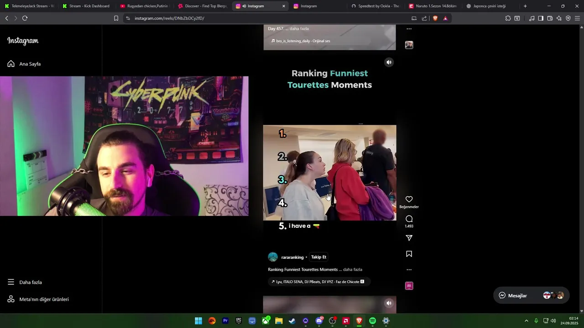Screen dimensions: 584x328
Task: Open more options for the rararanking reel
Action: click(x=409, y=270)
